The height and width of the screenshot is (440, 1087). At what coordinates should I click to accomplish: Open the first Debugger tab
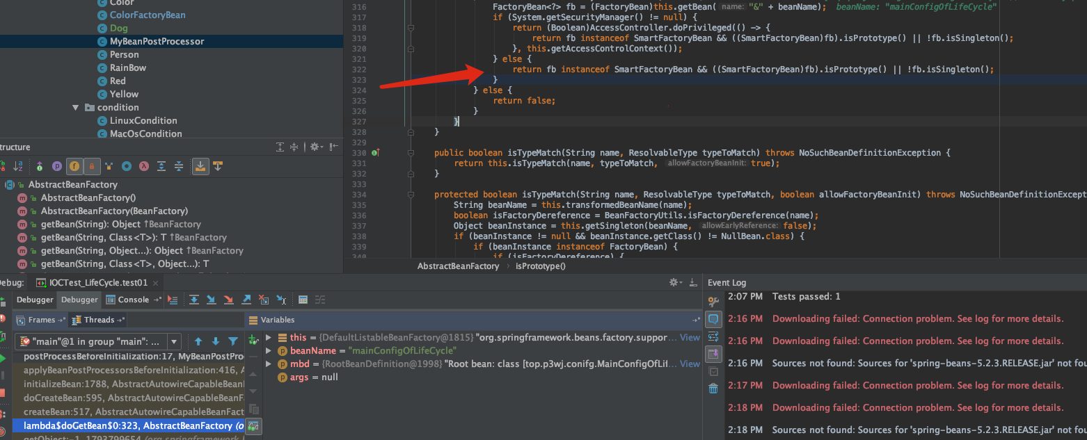[35, 300]
